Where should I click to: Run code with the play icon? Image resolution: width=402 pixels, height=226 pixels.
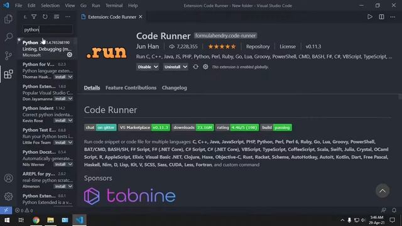[370, 17]
